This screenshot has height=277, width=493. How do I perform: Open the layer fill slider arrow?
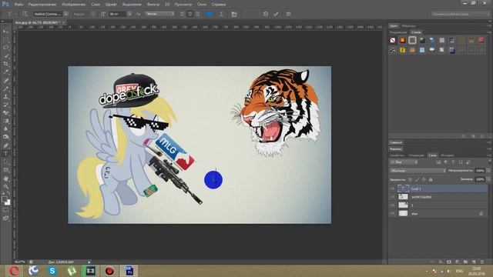click(x=488, y=179)
